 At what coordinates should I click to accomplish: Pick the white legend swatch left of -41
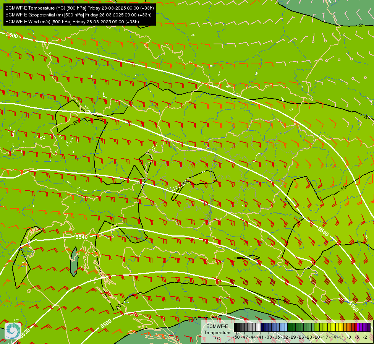point(259,327)
